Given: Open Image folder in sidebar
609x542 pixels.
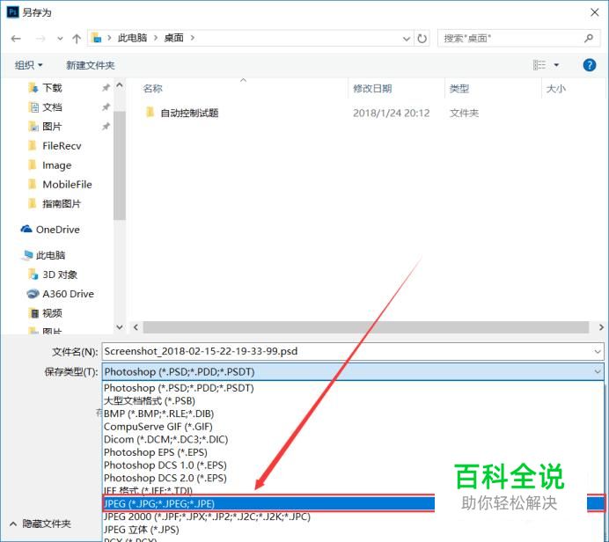Looking at the screenshot, I should tap(56, 165).
